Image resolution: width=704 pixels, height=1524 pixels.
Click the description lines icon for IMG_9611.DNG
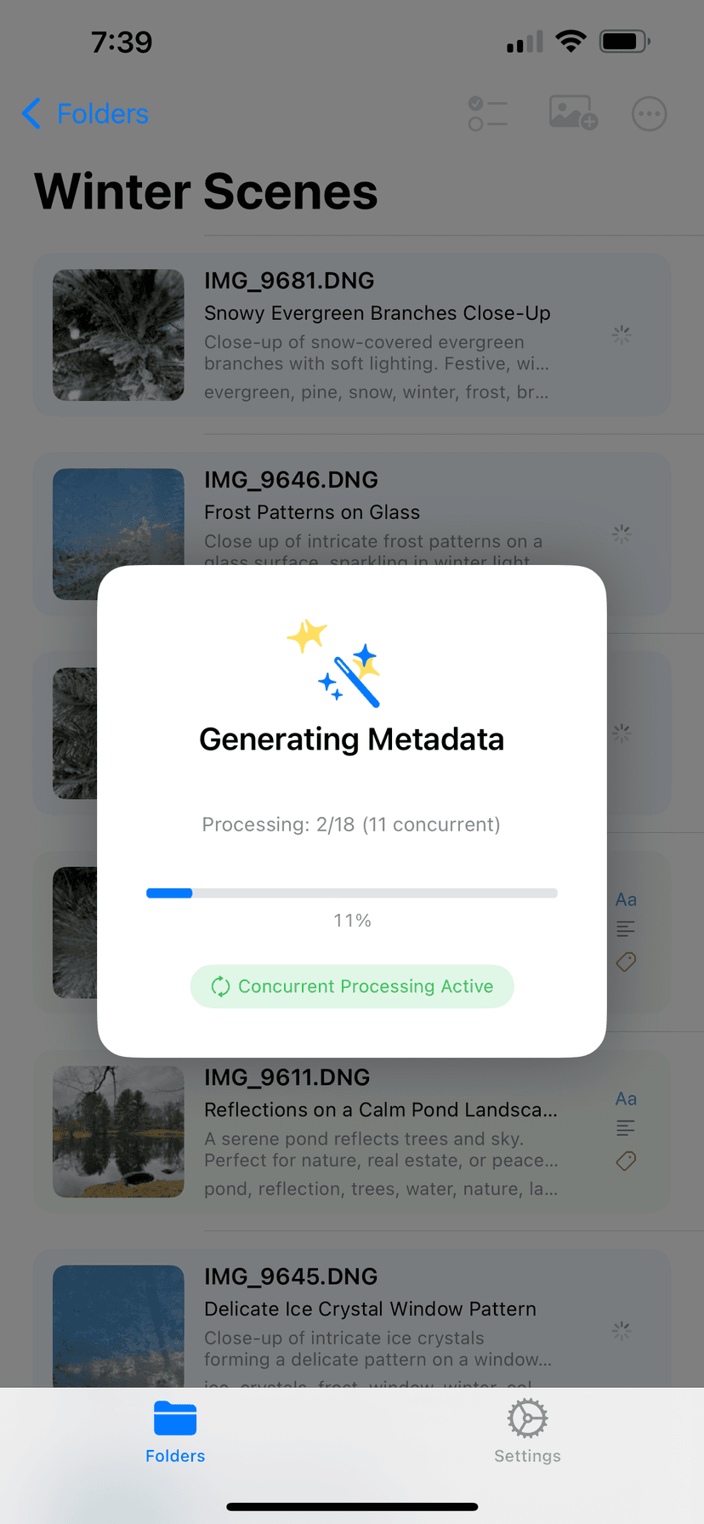(x=626, y=1128)
